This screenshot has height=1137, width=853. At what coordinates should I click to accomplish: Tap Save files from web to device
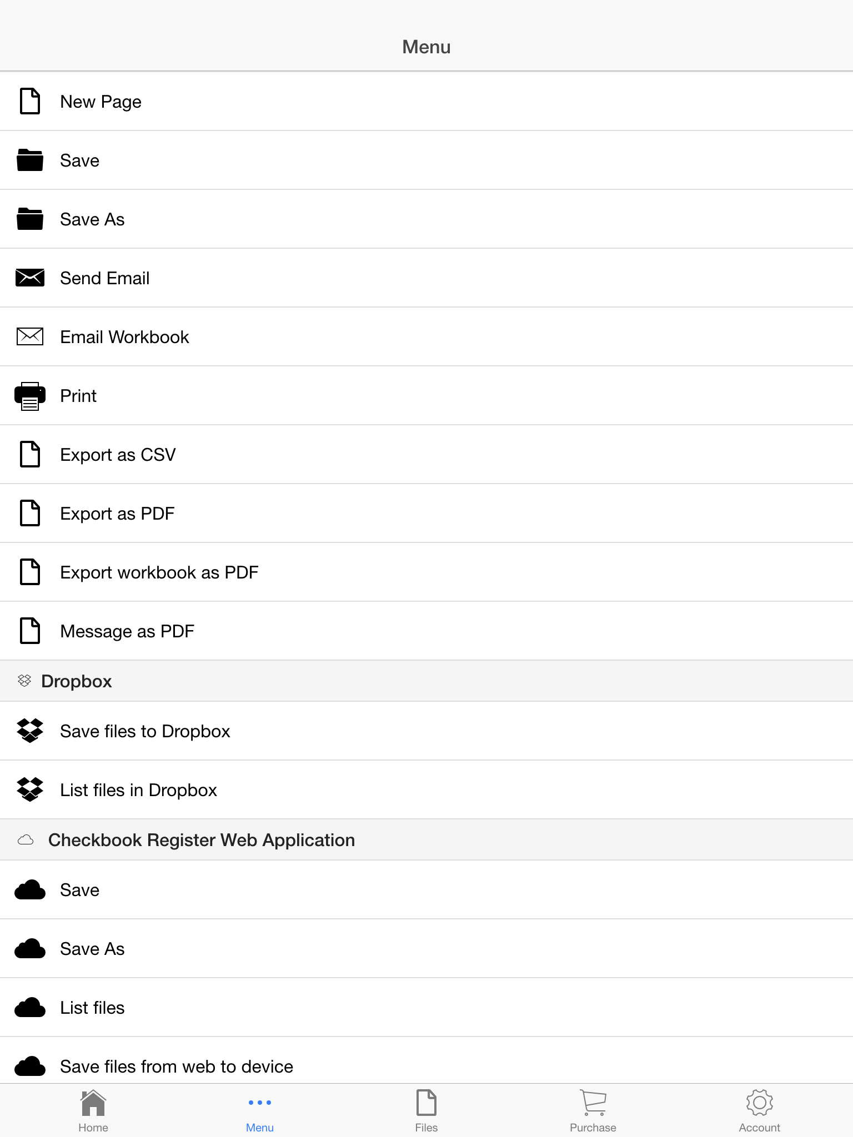pyautogui.click(x=426, y=1060)
